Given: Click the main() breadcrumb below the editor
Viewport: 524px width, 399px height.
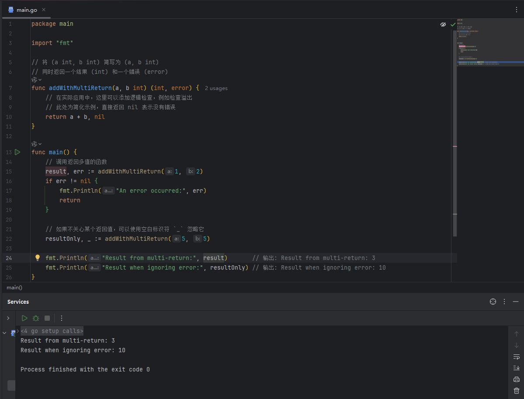Looking at the screenshot, I should coord(14,288).
